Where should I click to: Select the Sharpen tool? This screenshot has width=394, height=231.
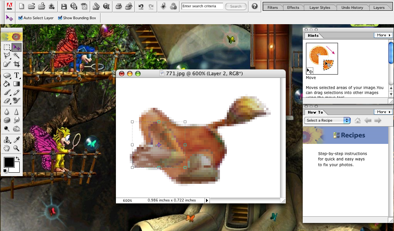click(x=17, y=112)
